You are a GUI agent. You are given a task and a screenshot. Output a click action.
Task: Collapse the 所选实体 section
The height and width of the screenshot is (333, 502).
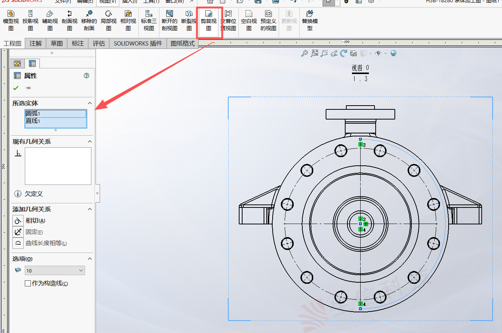90,103
